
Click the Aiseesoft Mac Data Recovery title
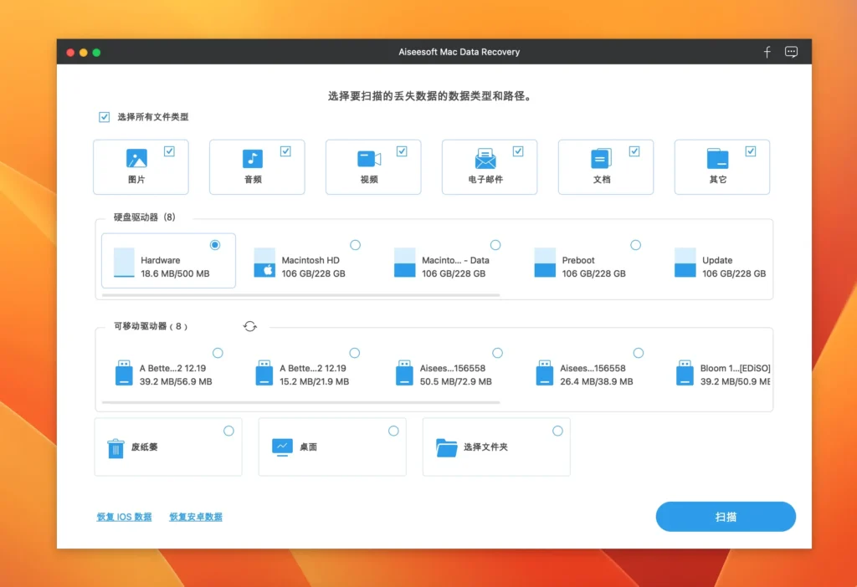[459, 52]
